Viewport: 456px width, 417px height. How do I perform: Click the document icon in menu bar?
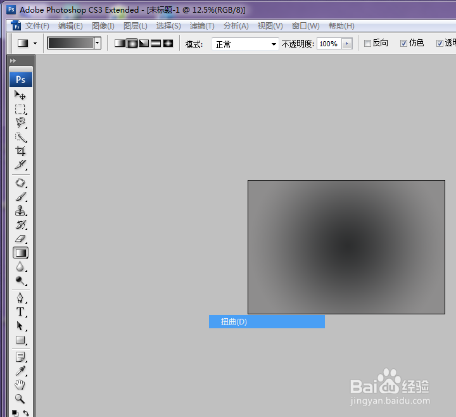[x=16, y=25]
